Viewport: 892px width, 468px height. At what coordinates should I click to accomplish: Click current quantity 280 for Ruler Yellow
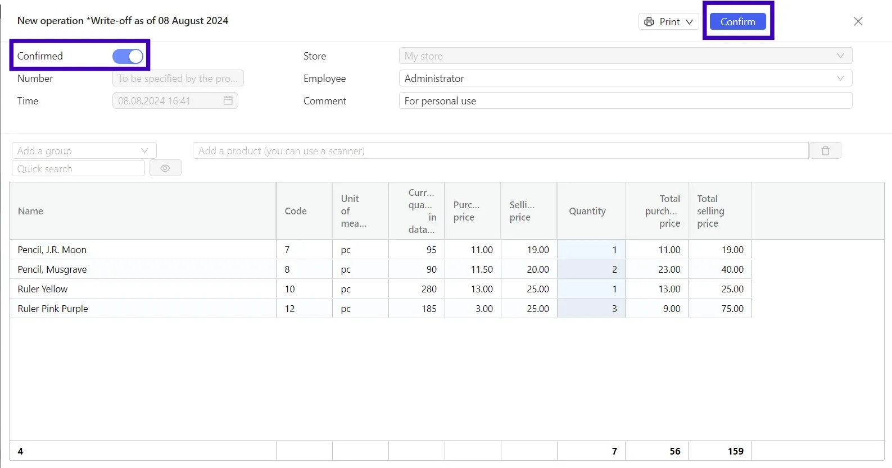coord(416,289)
